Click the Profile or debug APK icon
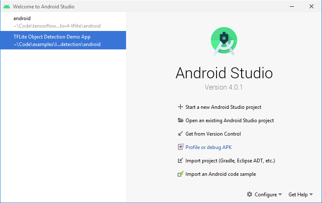The image size is (322, 203). pyautogui.click(x=180, y=147)
